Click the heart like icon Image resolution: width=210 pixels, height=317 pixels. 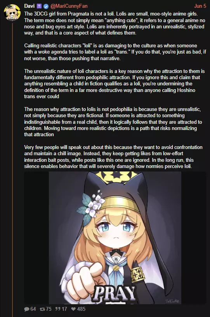74,309
